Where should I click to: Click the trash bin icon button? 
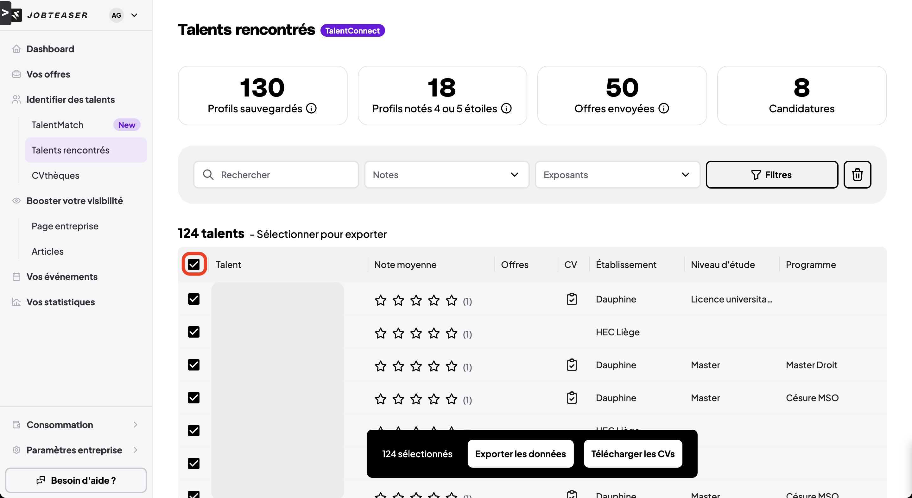point(857,175)
